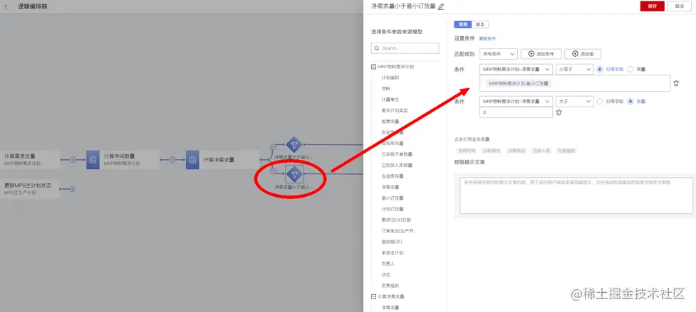Select 计划编码 in the field tree
This screenshot has width=696, height=312.
click(x=390, y=77)
